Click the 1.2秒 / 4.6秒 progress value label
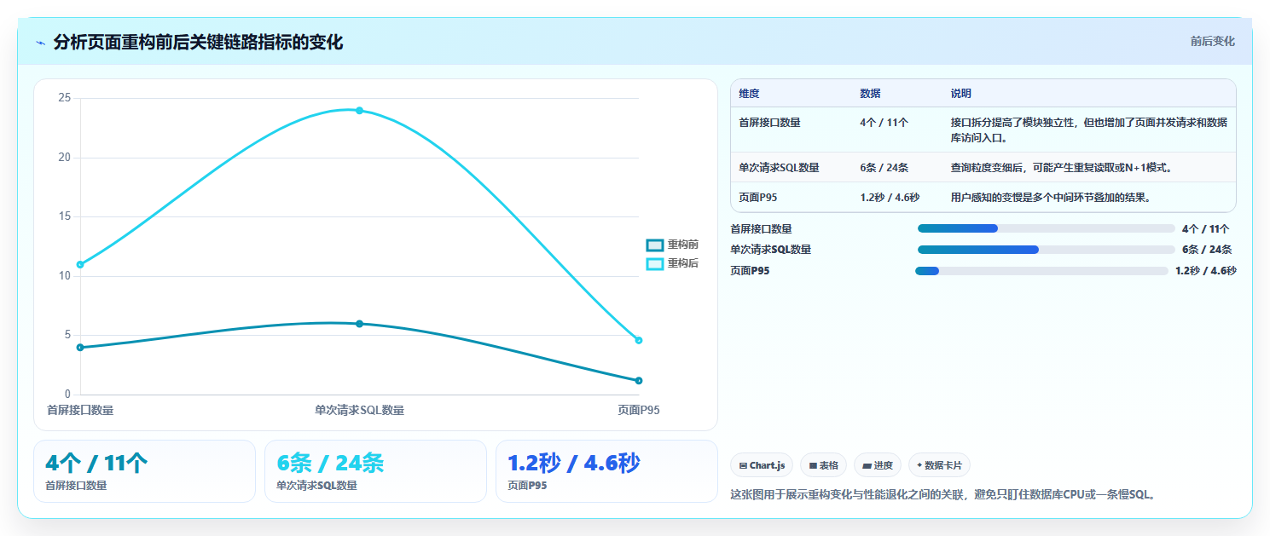Image resolution: width=1270 pixels, height=536 pixels. [1206, 271]
